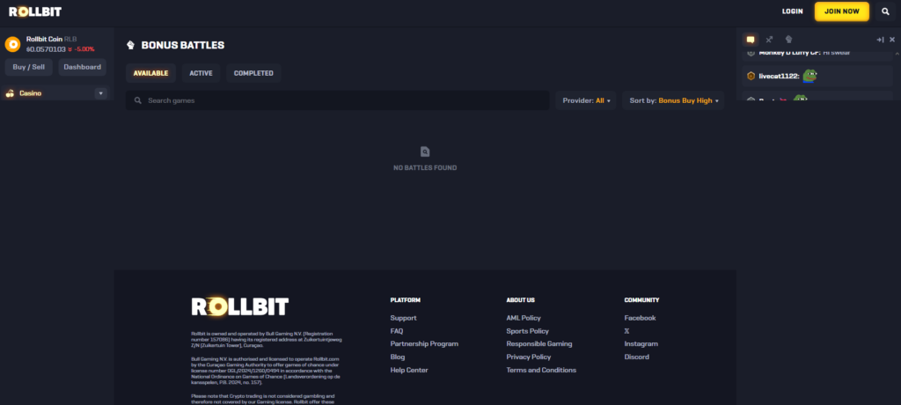901x405 pixels.
Task: Open the Responsible Gaming link
Action: [x=539, y=344]
